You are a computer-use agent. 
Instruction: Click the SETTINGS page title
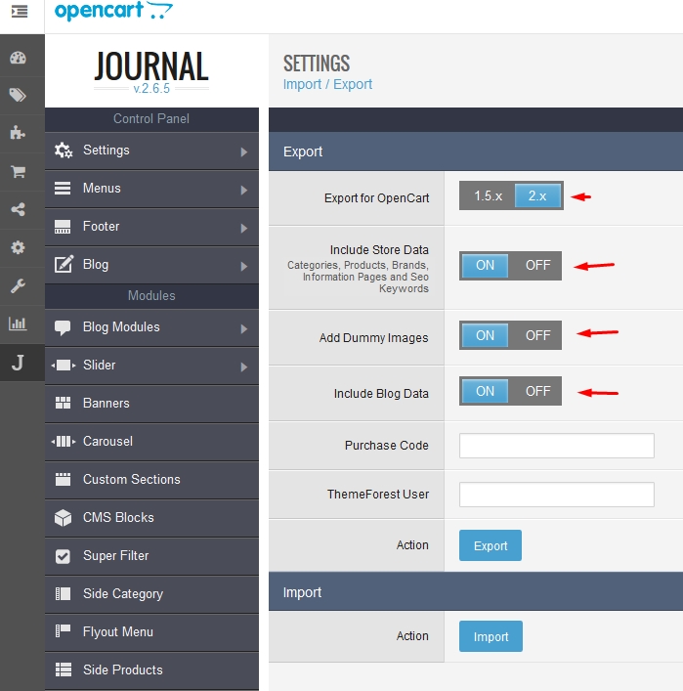(317, 63)
